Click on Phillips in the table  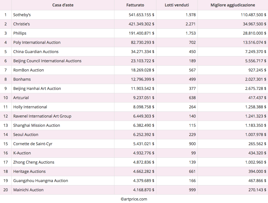point(20,33)
